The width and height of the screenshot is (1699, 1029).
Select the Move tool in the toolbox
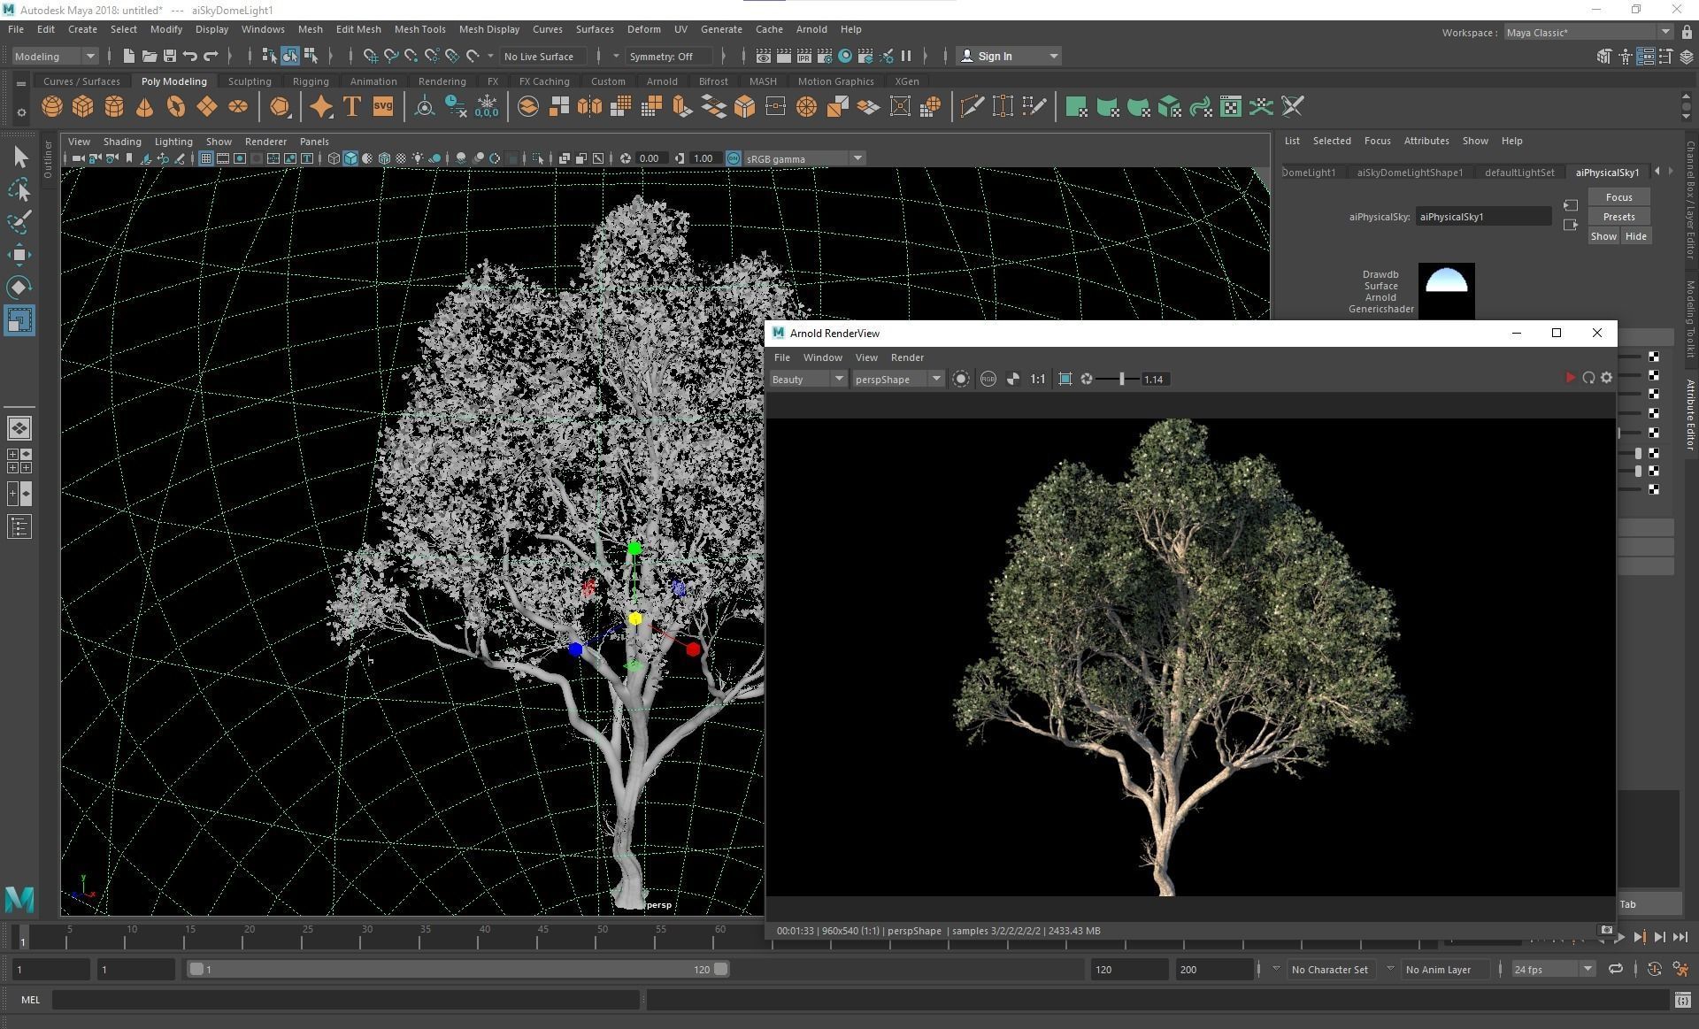click(19, 255)
